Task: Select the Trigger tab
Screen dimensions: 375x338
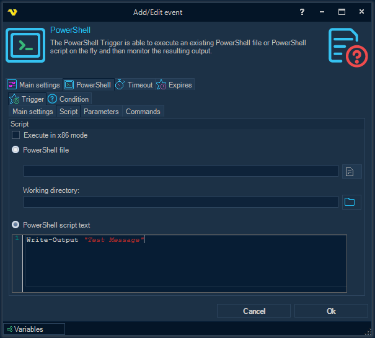Action: click(x=27, y=99)
